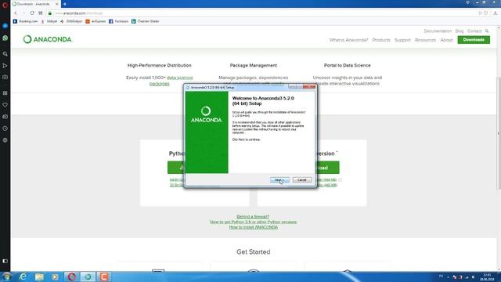Screen dimensions: 501x282
Task: Open the Support menu
Action: coord(402,40)
